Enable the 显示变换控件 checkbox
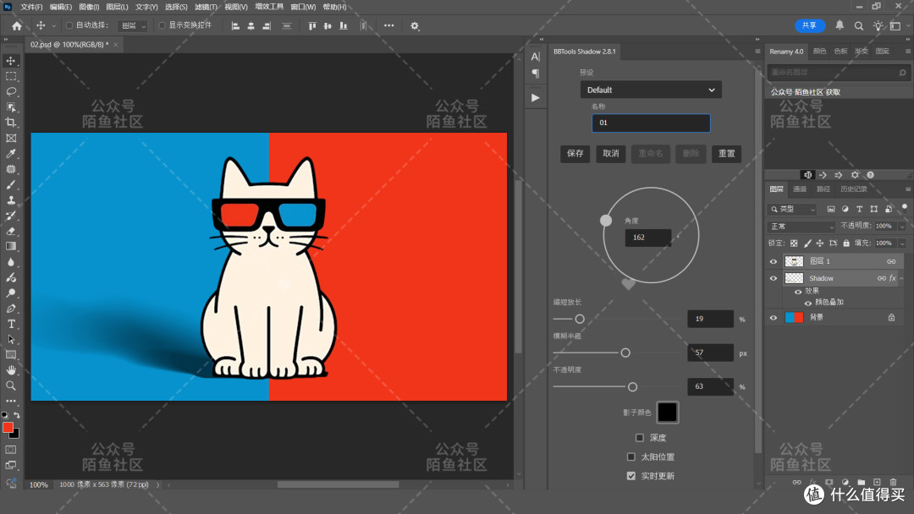The height and width of the screenshot is (514, 914). (162, 25)
